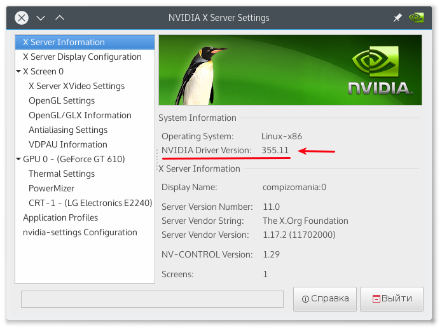Select the PowerMizer entry
This screenshot has height=330, width=442.
[52, 189]
